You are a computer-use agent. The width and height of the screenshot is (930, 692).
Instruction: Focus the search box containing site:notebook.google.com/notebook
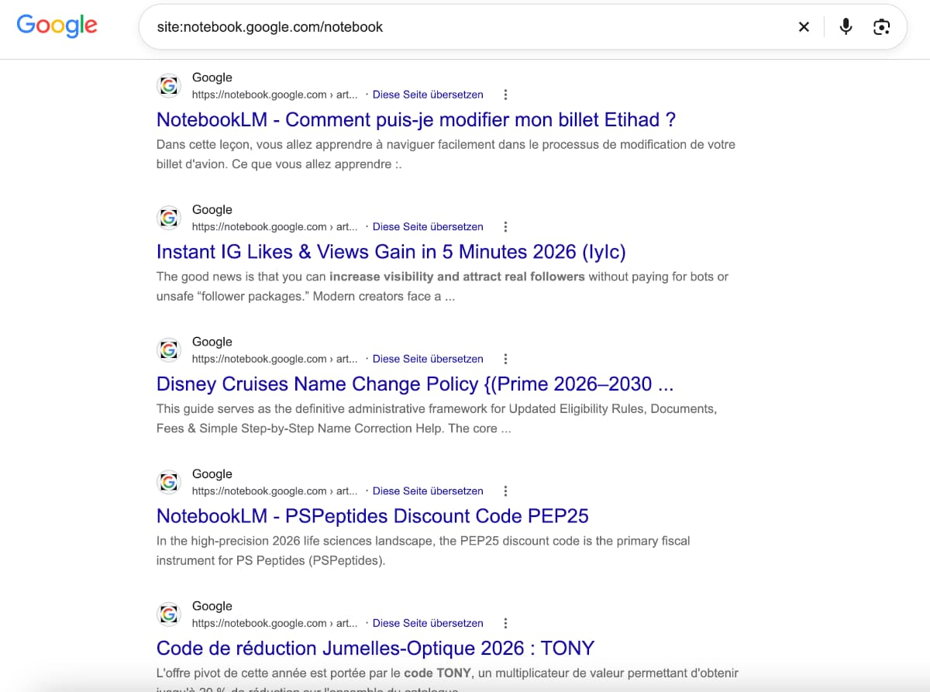tap(522, 27)
